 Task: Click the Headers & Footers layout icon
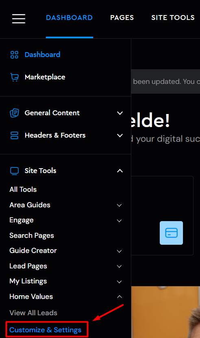14,135
